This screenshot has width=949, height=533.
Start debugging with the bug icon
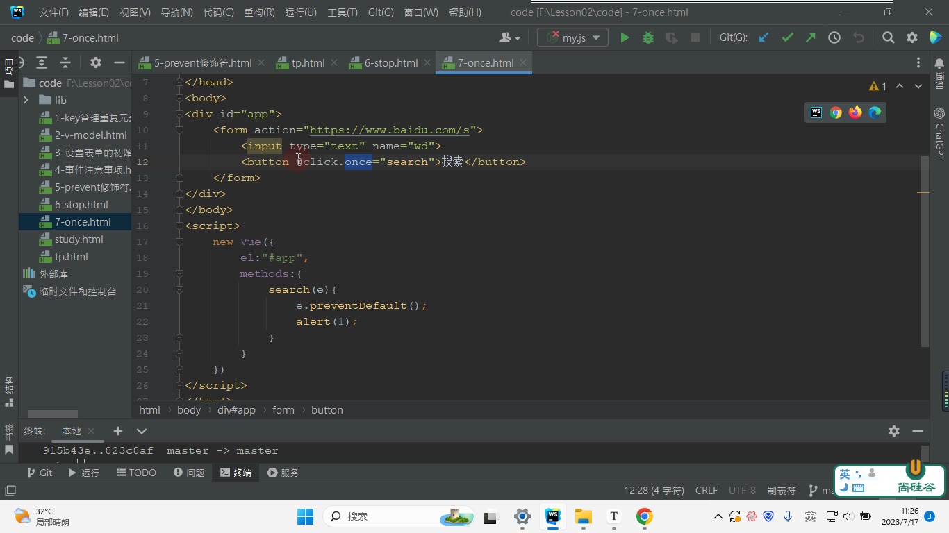(x=648, y=38)
